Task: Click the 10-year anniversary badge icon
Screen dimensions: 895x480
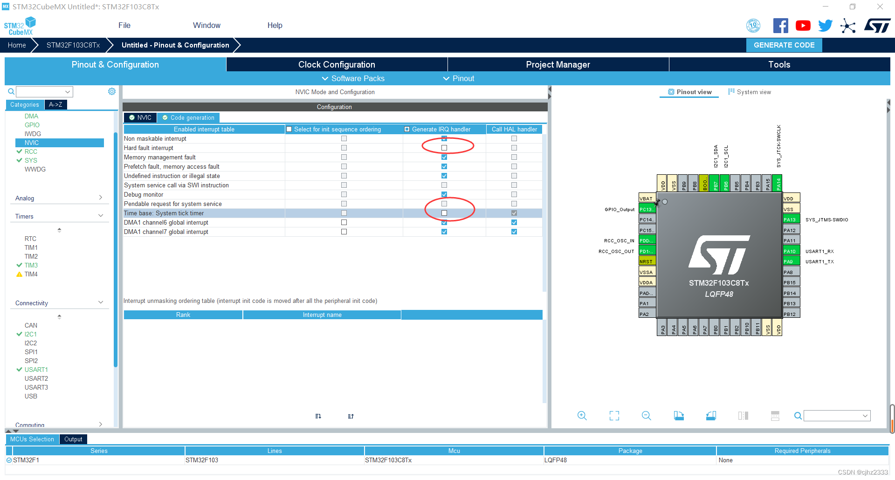Action: point(753,26)
